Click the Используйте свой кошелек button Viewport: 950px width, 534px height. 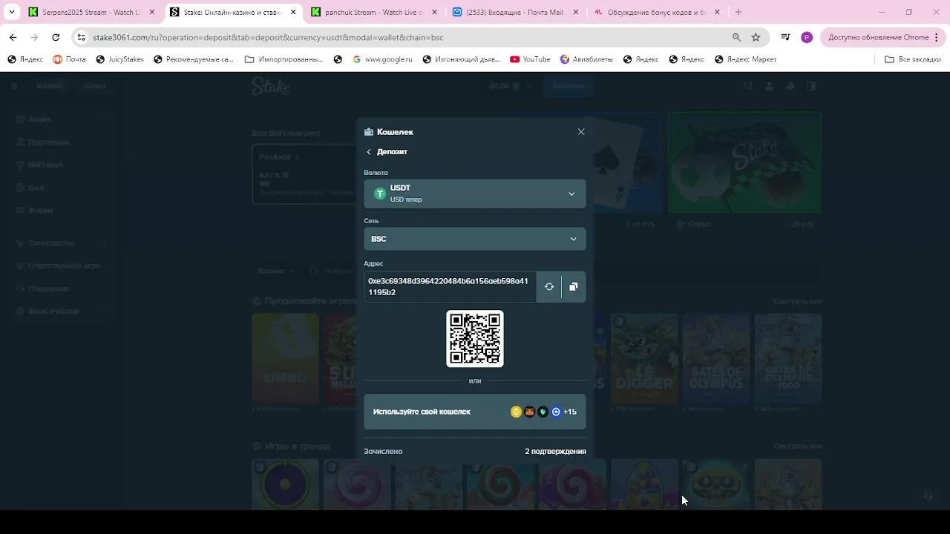pyautogui.click(x=475, y=412)
